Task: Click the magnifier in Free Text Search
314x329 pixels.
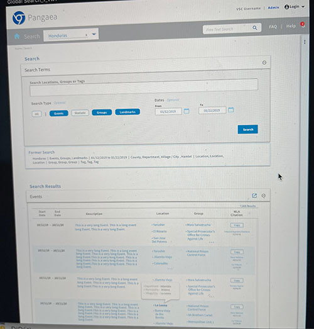Action: pyautogui.click(x=254, y=28)
